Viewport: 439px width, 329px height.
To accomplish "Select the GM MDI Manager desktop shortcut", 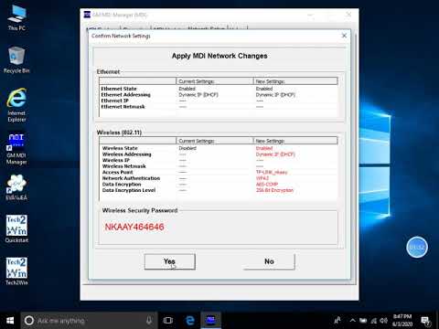I will pyautogui.click(x=16, y=148).
